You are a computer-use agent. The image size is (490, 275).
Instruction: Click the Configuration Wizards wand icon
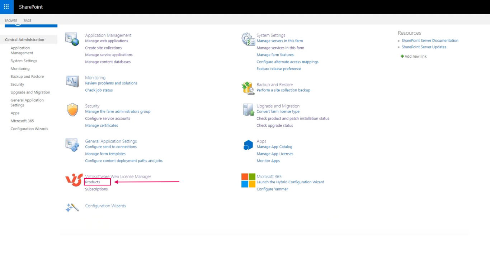pyautogui.click(x=72, y=207)
